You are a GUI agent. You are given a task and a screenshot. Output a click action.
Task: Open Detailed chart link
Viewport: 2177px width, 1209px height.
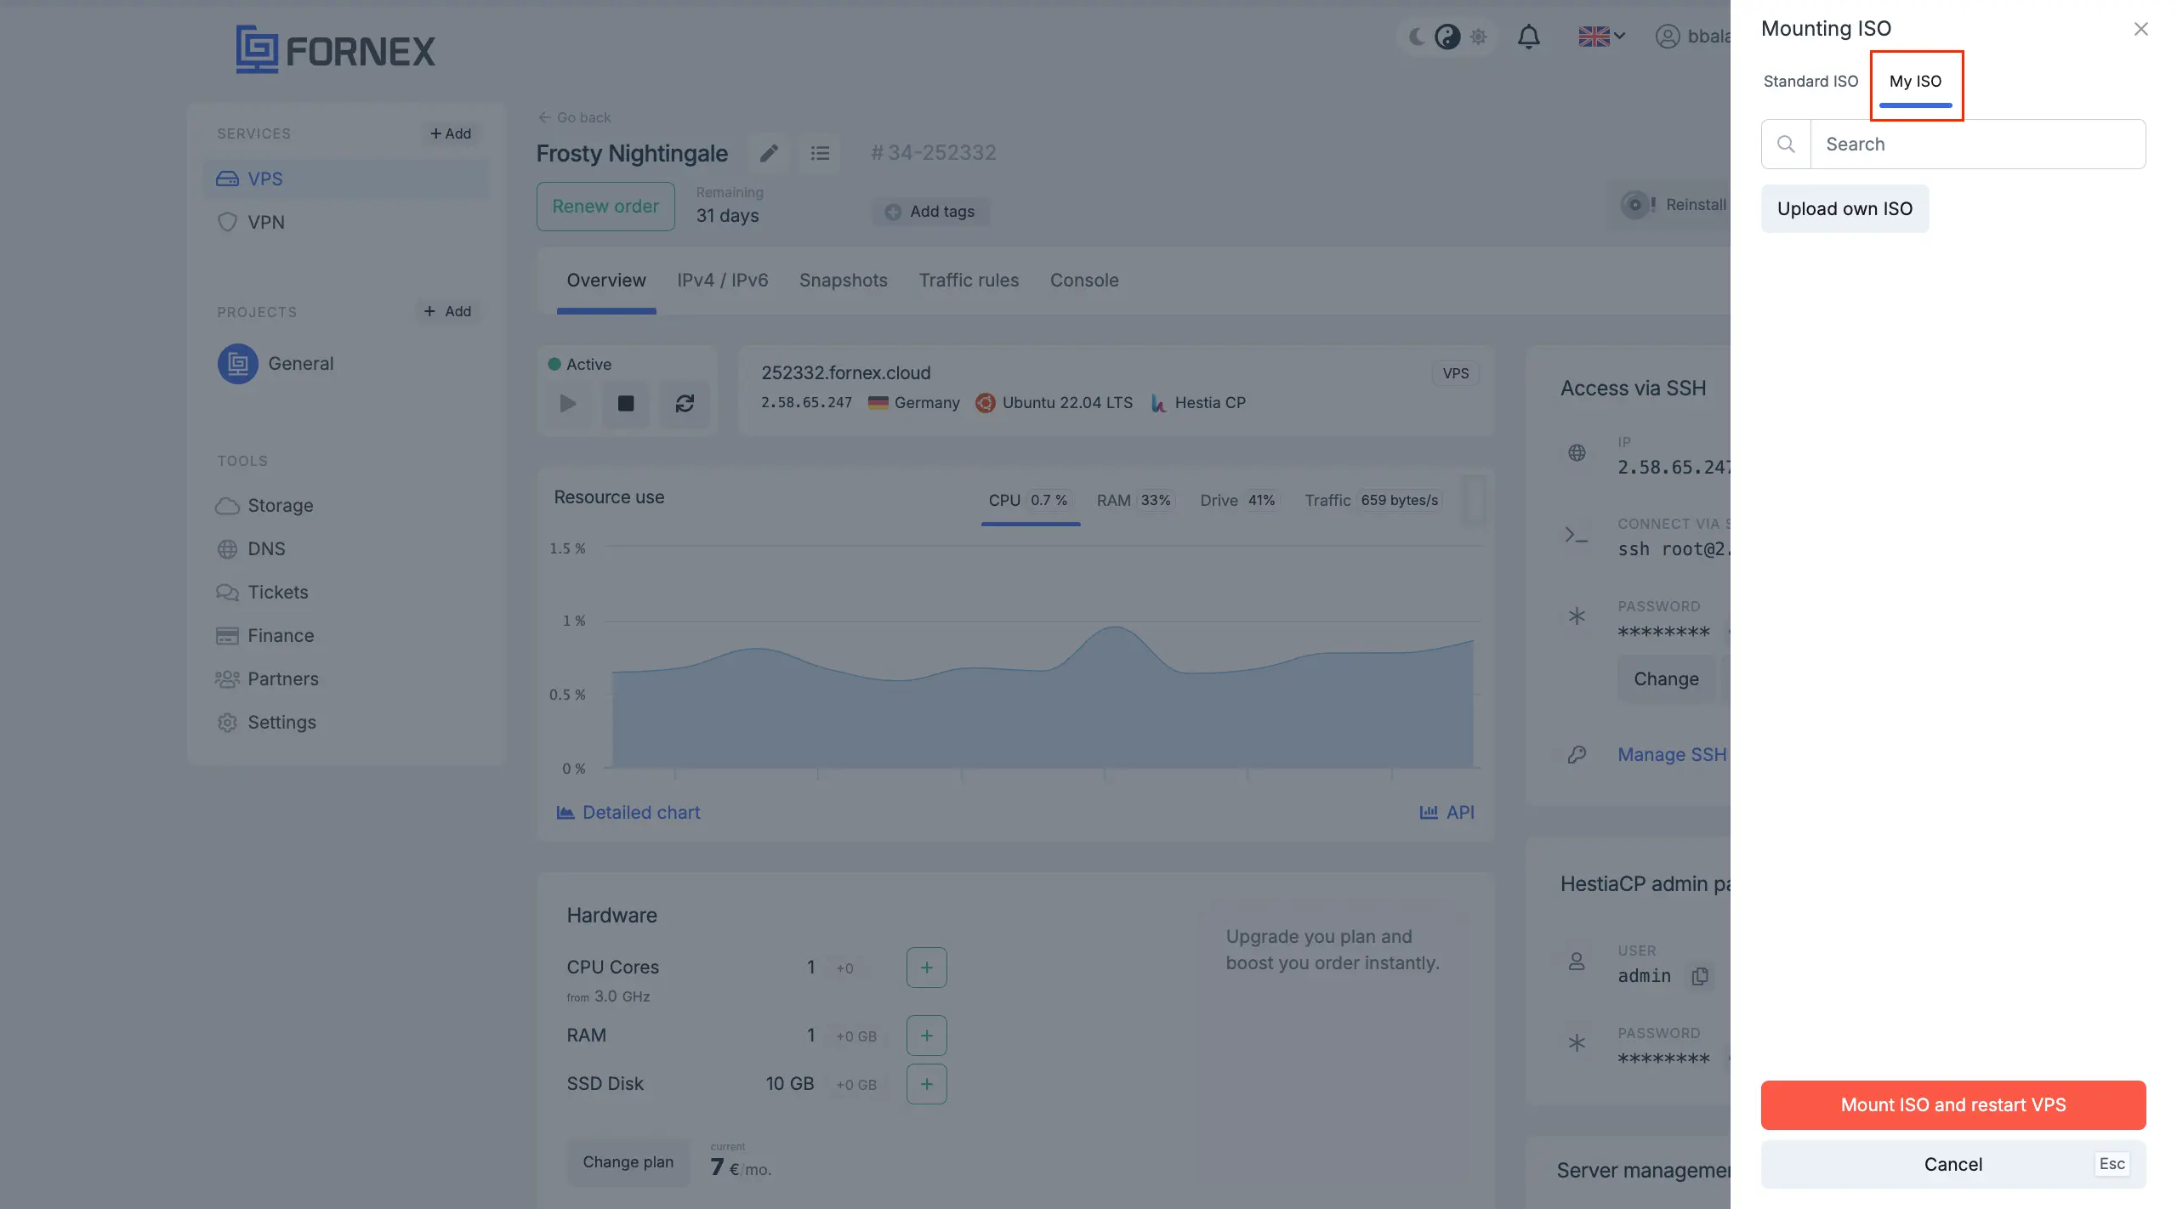point(628,813)
